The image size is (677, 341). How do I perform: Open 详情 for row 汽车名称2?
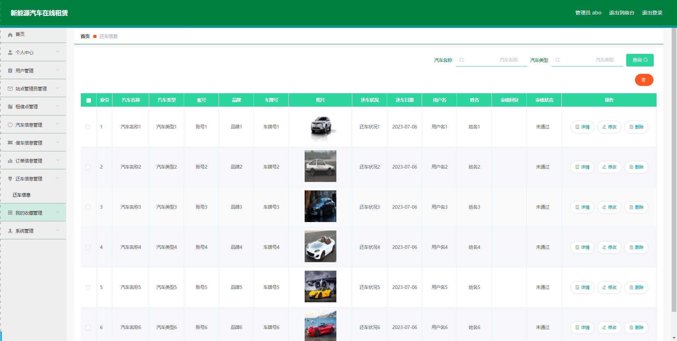pos(582,167)
